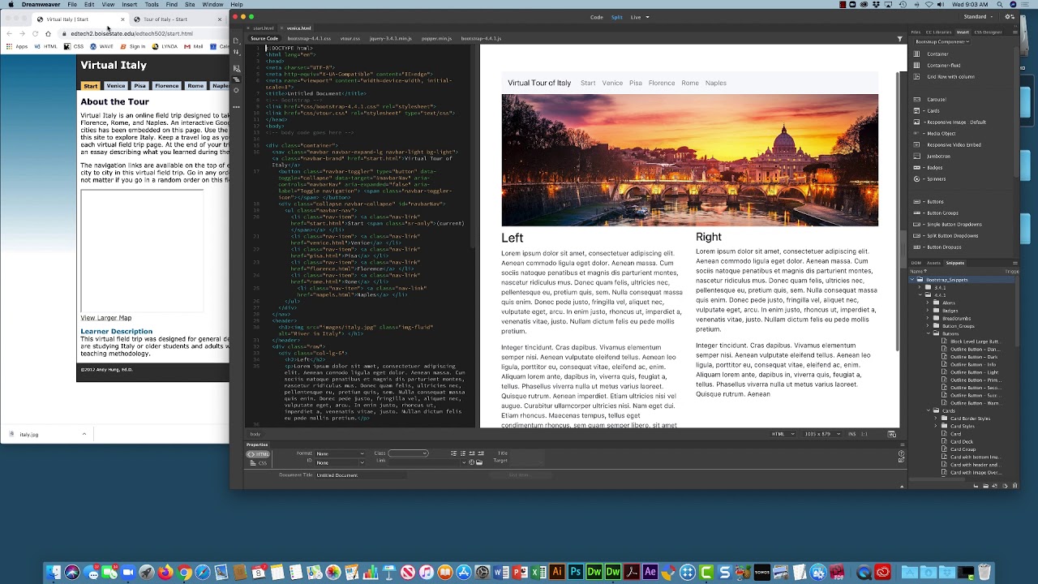
Task: Open the Format dropdown in Properties
Action: click(340, 453)
